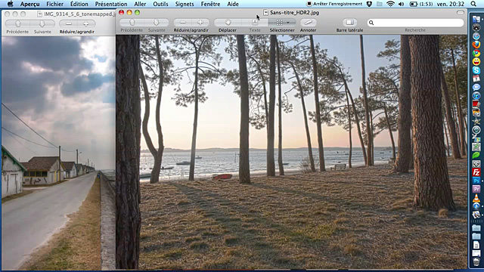Viewport: 484px width, 272px height.
Task: Open the Présentation menu
Action: (x=111, y=4)
